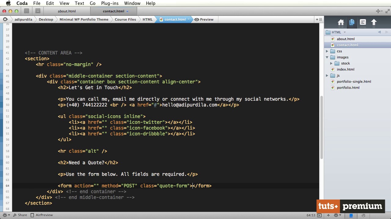Open the Go menu
Screen dimensions: 391x219
(93, 3)
